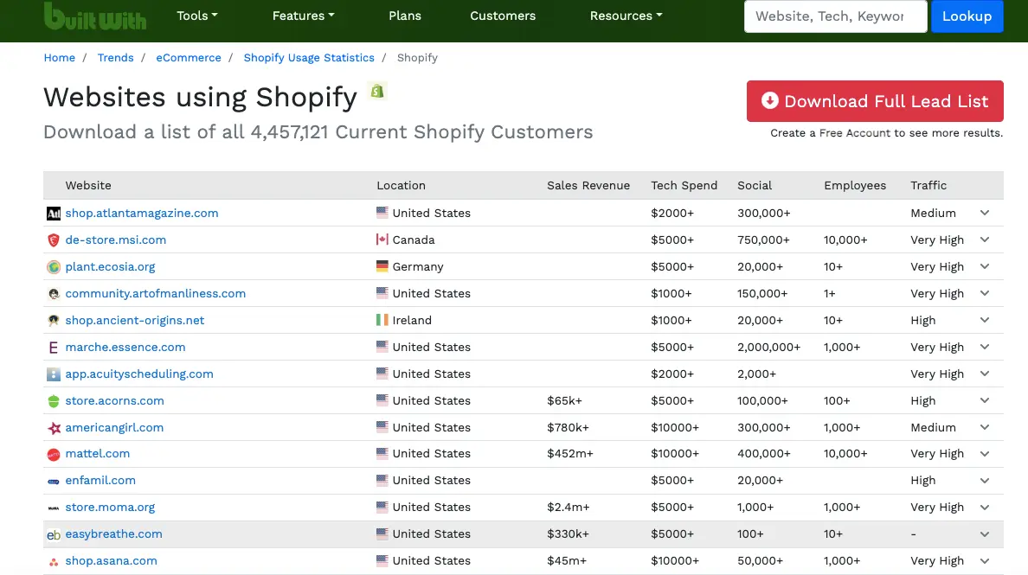Click the American Girl star favicon
Viewport: 1028px width, 575px height.
point(53,426)
